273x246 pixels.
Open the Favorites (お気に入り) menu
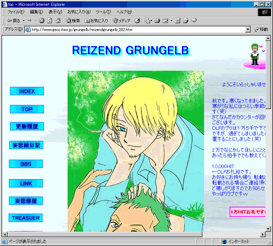79,12
